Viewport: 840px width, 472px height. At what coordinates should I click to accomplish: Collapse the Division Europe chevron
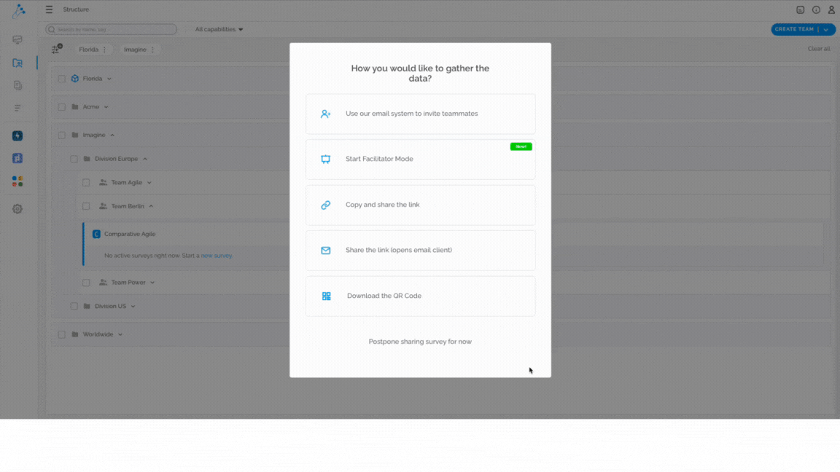pyautogui.click(x=145, y=159)
